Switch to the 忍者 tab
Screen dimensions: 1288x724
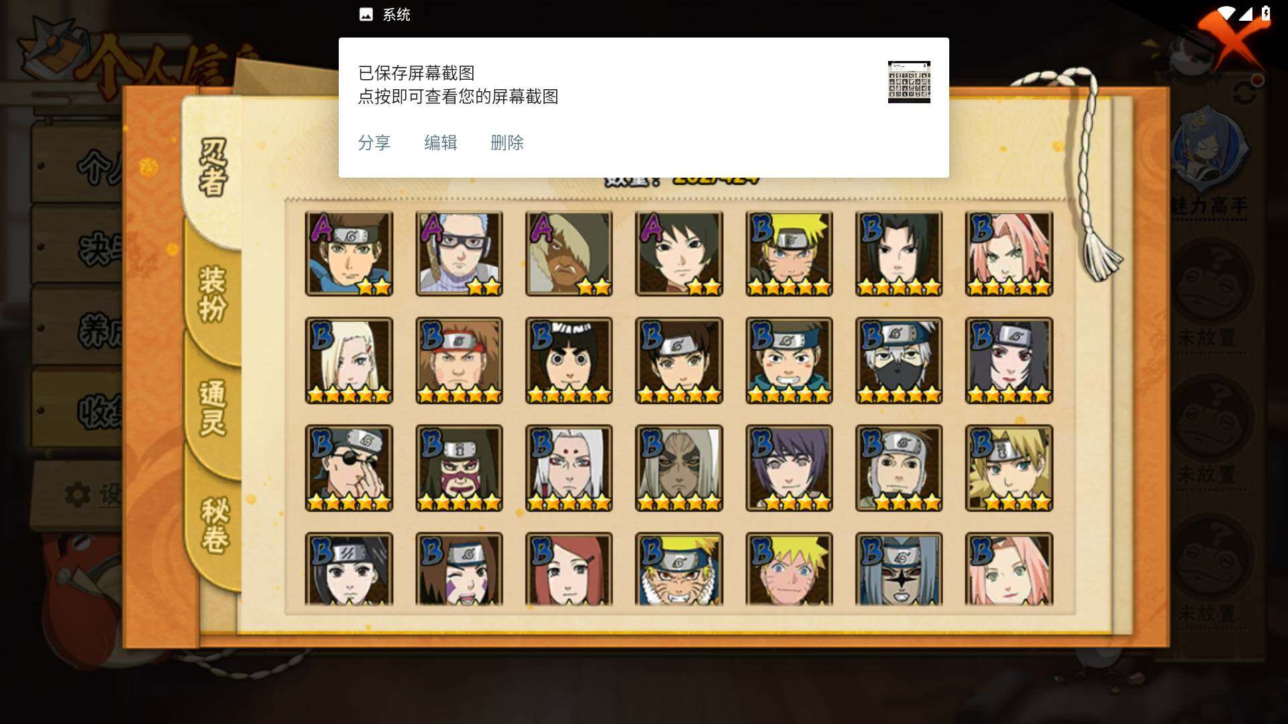(213, 168)
